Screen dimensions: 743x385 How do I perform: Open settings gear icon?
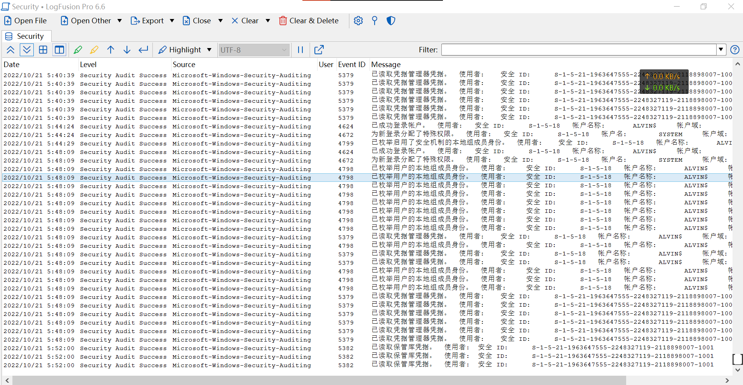click(358, 21)
